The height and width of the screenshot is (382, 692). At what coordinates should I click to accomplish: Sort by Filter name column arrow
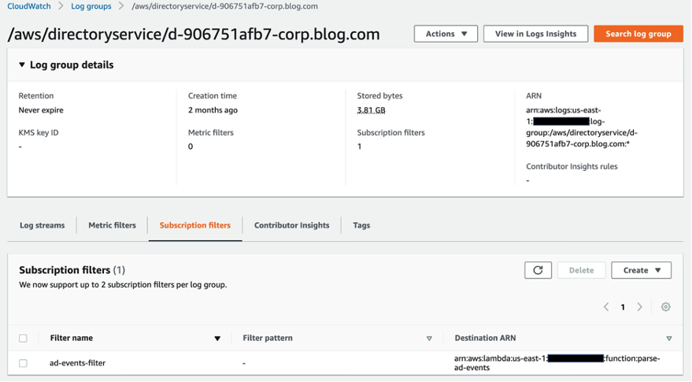coord(217,339)
